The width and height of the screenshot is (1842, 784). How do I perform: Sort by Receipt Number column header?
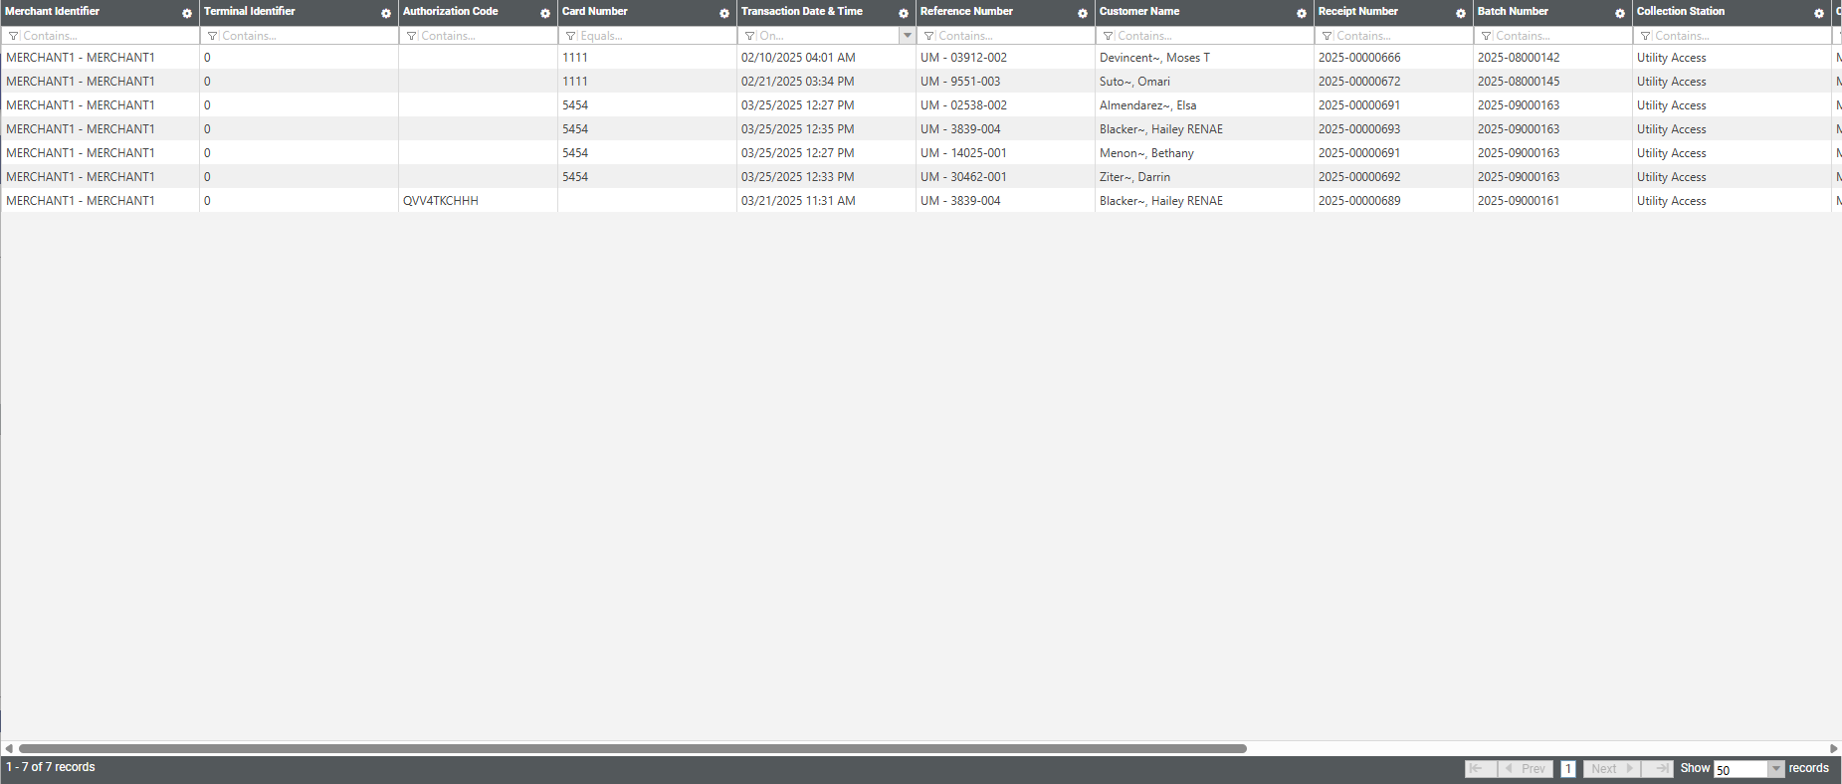pyautogui.click(x=1358, y=12)
